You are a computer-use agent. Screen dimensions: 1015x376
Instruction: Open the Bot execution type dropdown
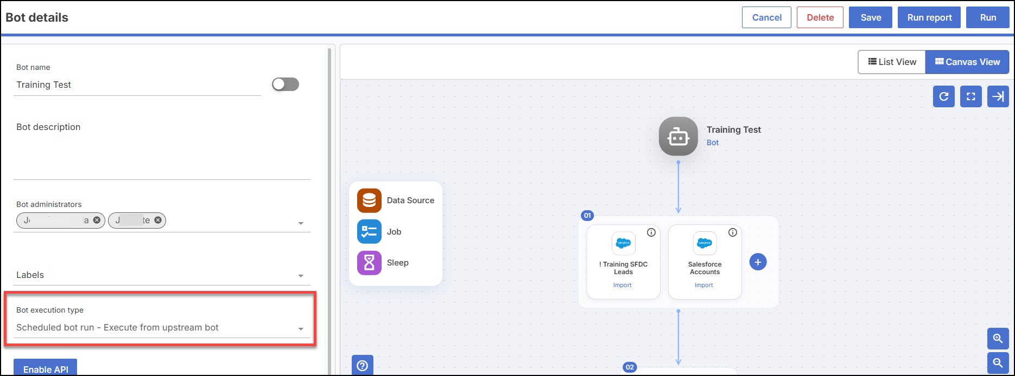point(162,328)
